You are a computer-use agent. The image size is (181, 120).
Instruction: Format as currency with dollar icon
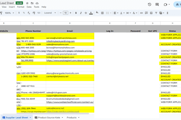pos(19,13)
